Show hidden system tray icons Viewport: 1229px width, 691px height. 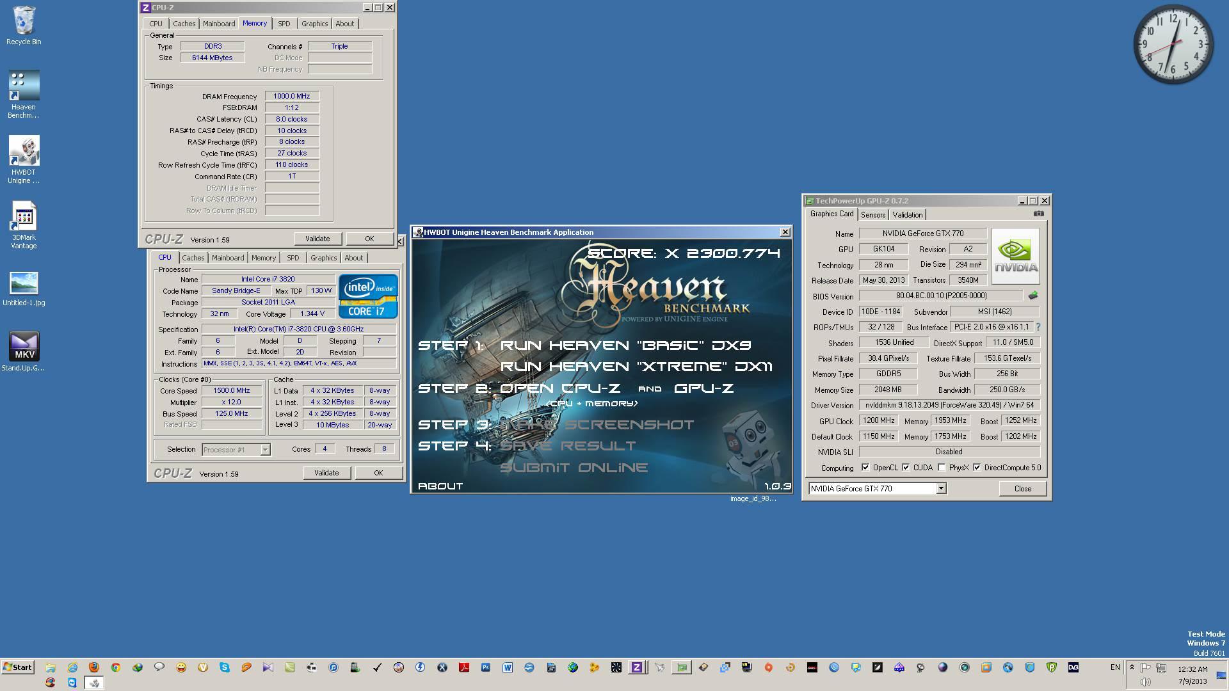pos(1132,667)
